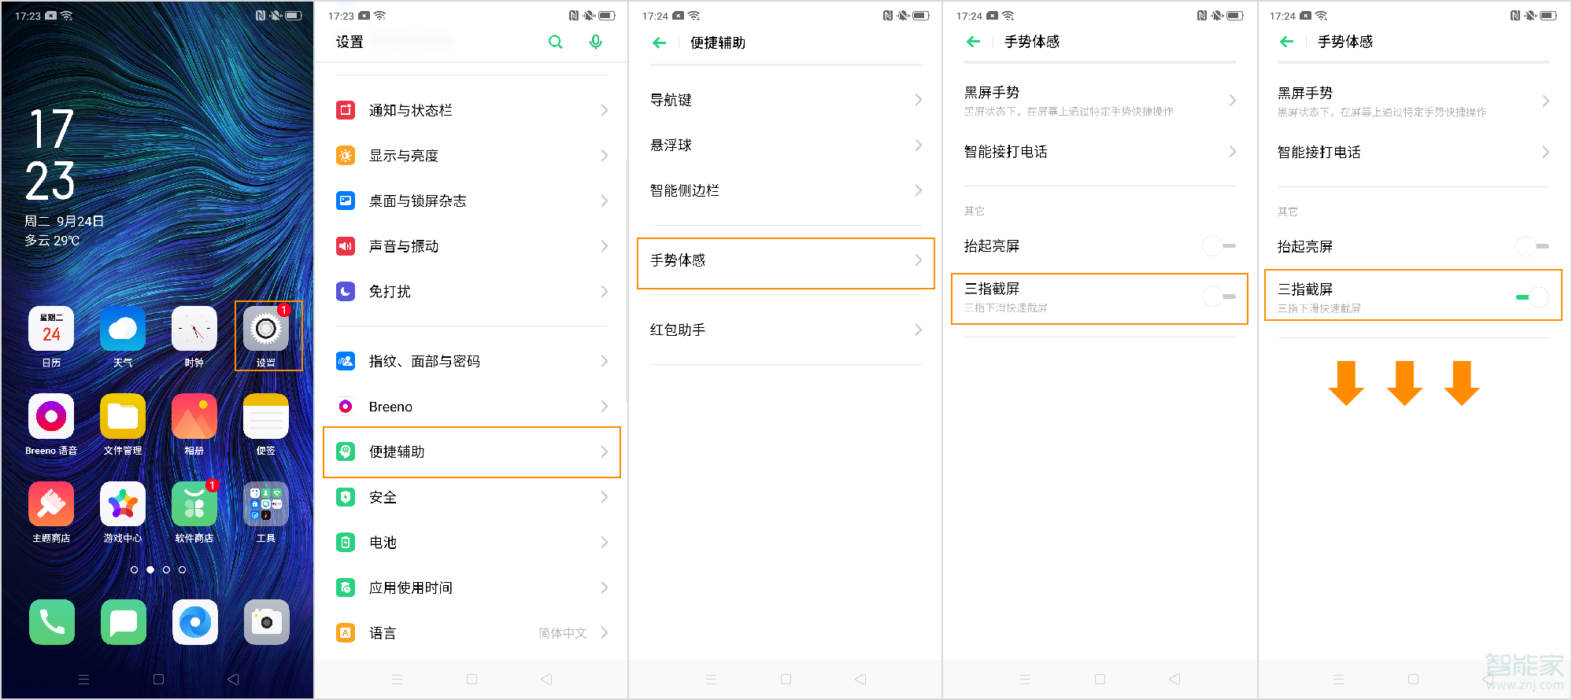Open 导航键 settings using its chevron
This screenshot has height=700, width=1572.
918,99
